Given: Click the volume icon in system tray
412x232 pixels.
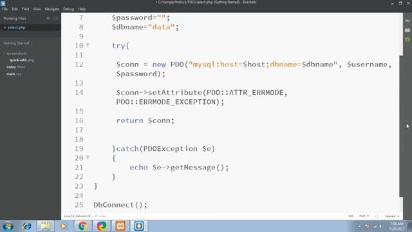Looking at the screenshot, I should coord(380,226).
